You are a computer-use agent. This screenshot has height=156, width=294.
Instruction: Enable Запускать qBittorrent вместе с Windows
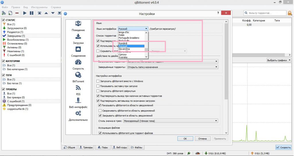[98, 81]
